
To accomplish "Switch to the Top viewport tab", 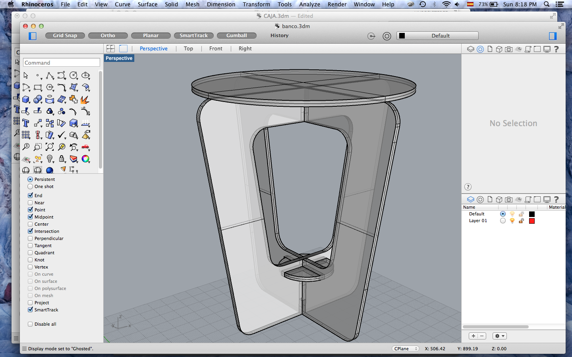I will [x=188, y=48].
